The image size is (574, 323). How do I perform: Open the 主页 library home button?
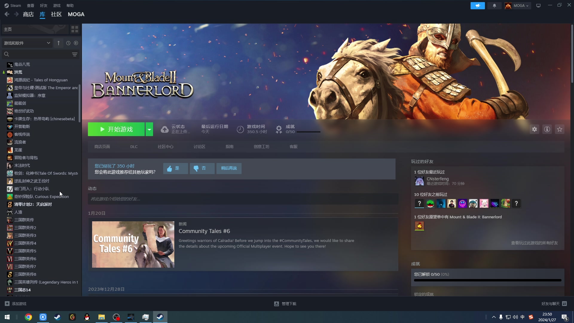(x=35, y=29)
